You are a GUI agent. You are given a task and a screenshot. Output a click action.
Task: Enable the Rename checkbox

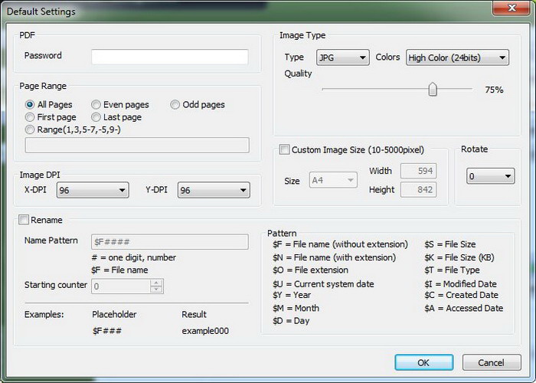24,220
